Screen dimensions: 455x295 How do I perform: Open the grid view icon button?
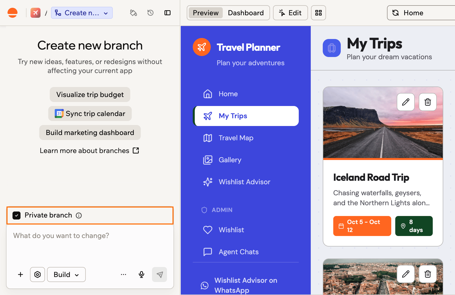tap(318, 13)
